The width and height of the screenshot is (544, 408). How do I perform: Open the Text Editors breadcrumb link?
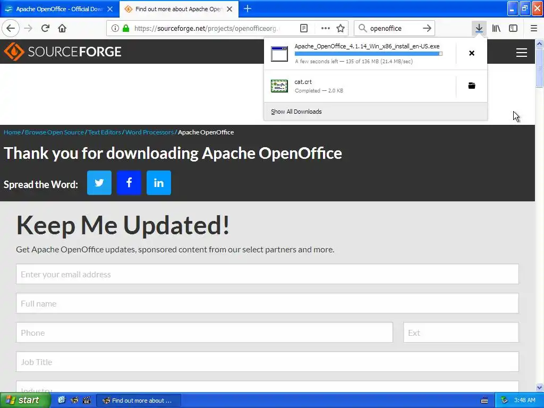[x=105, y=132]
